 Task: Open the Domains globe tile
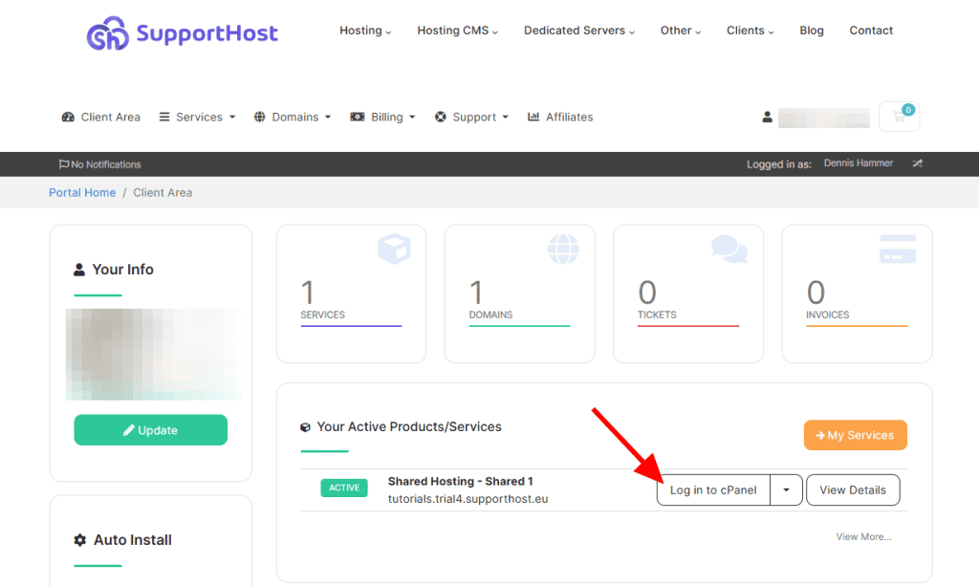[x=519, y=293]
